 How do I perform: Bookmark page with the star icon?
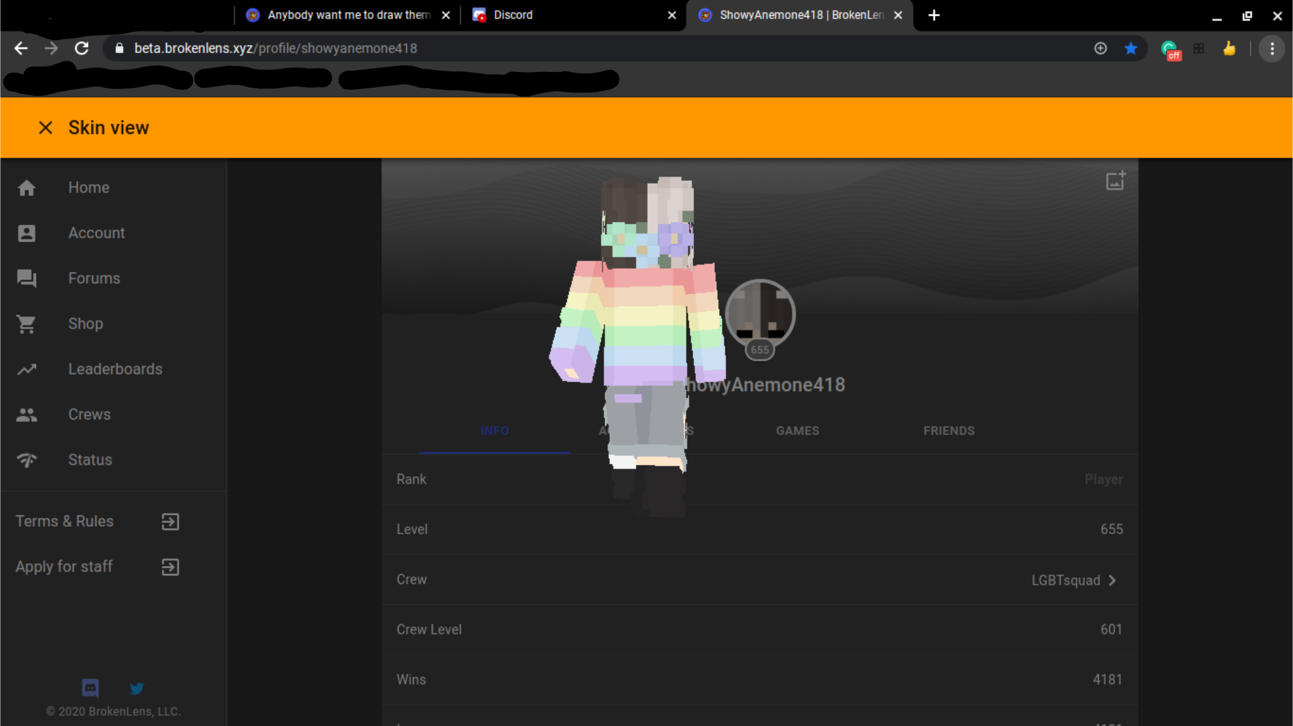(x=1131, y=49)
